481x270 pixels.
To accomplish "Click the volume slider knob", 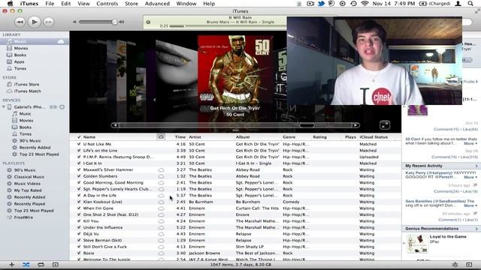I will pyautogui.click(x=114, y=22).
